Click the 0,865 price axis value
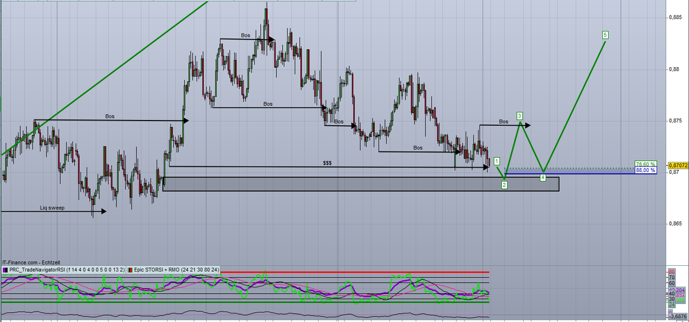689x322 pixels. (676, 223)
